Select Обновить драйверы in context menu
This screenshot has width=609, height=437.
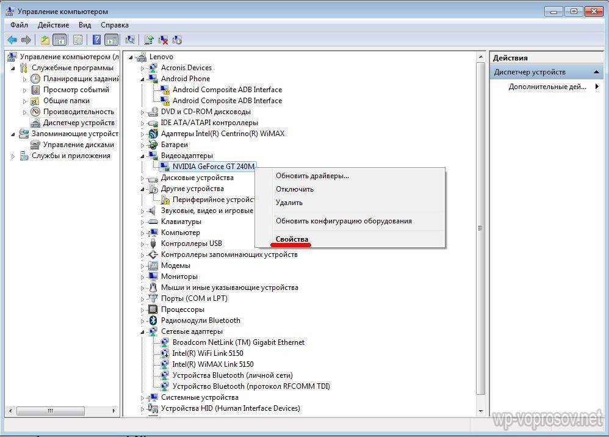click(x=312, y=176)
